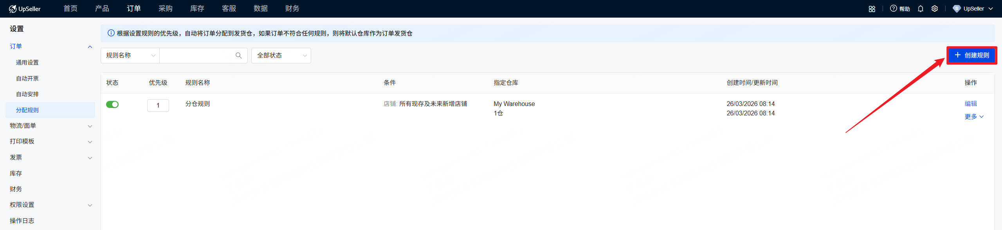The height and width of the screenshot is (230, 1002).
Task: Click the UpSeller account avatar icon
Action: pos(956,9)
